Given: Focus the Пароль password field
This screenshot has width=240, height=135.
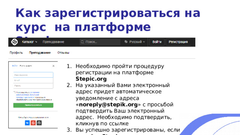Looking at the screenshot, I should pyautogui.click(x=33, y=86).
